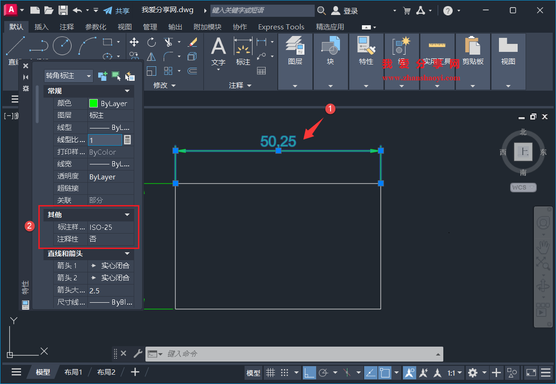Click the 模型 button in status bar
This screenshot has width=556, height=384.
253,373
